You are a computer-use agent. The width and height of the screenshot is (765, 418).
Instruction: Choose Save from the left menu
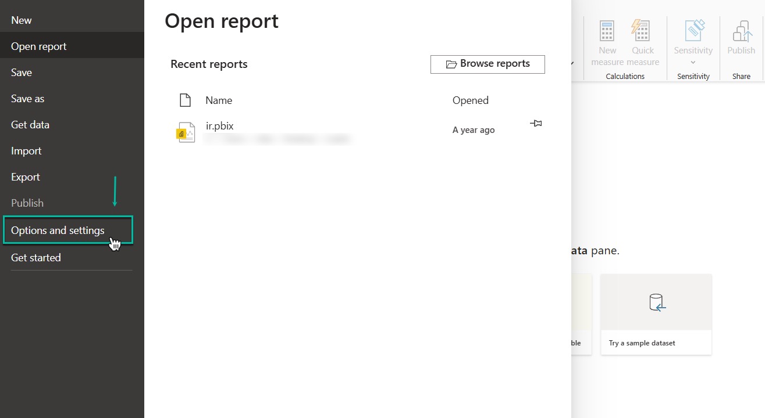(x=22, y=73)
